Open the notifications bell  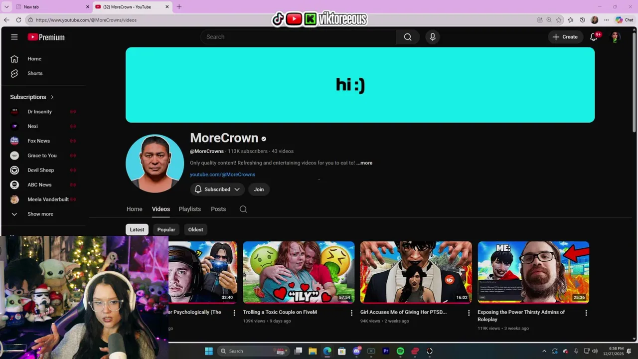coord(594,37)
